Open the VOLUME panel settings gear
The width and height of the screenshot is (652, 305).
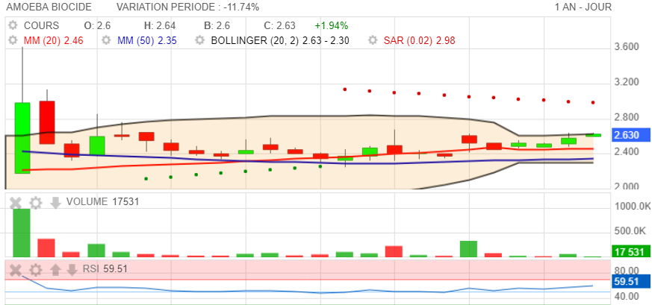[36, 203]
